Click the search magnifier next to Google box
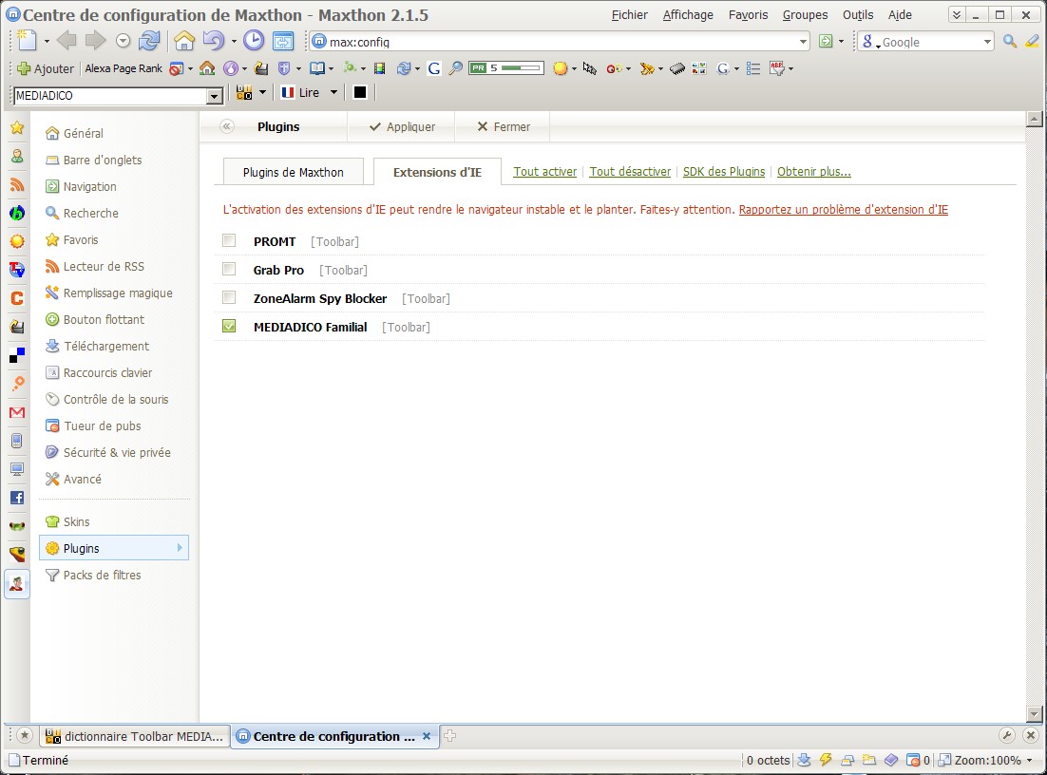Image resolution: width=1047 pixels, height=775 pixels. click(1010, 42)
